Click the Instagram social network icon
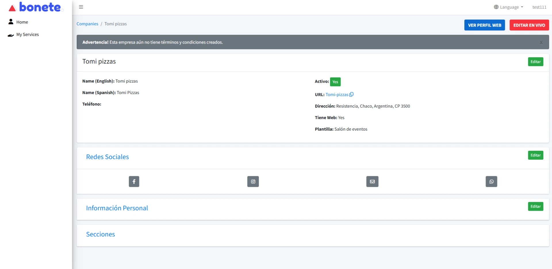Screen dimensions: 552x269 tap(253, 181)
